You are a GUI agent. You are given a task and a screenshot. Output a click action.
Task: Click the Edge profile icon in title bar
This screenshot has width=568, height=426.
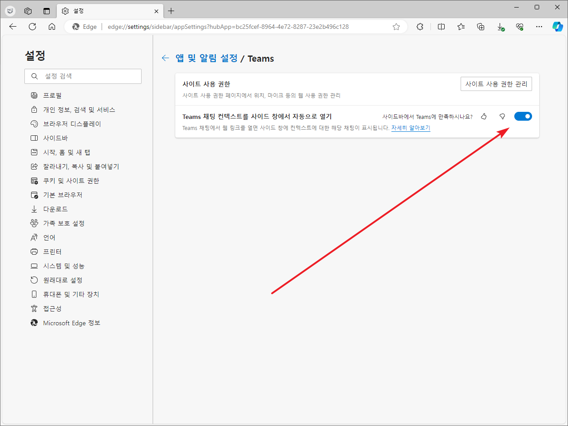pos(10,11)
